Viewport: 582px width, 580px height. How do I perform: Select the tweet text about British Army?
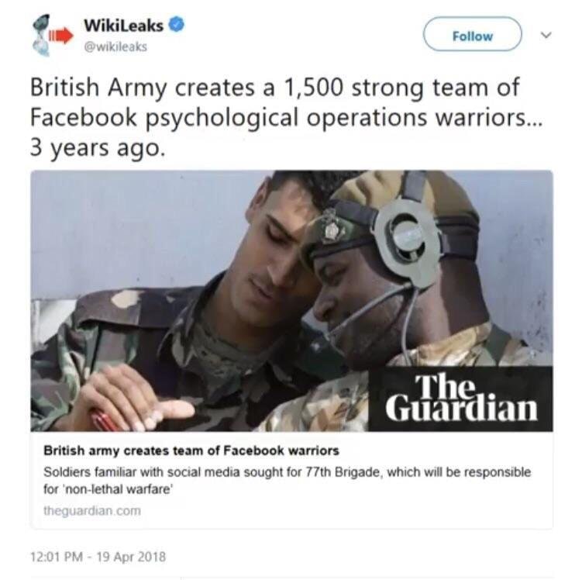click(x=286, y=117)
